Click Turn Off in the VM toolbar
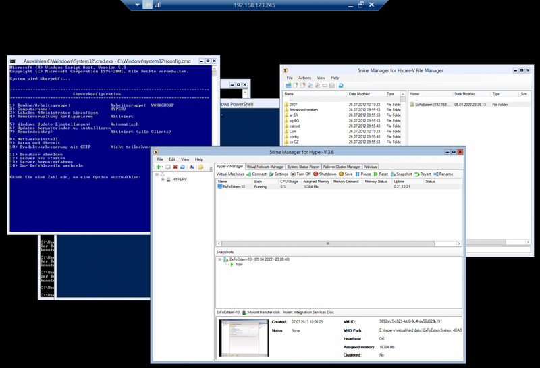The height and width of the screenshot is (368, 540). (x=300, y=174)
